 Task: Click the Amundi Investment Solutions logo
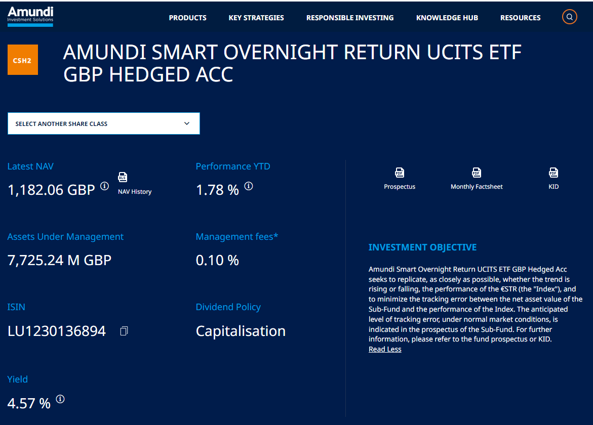[30, 16]
